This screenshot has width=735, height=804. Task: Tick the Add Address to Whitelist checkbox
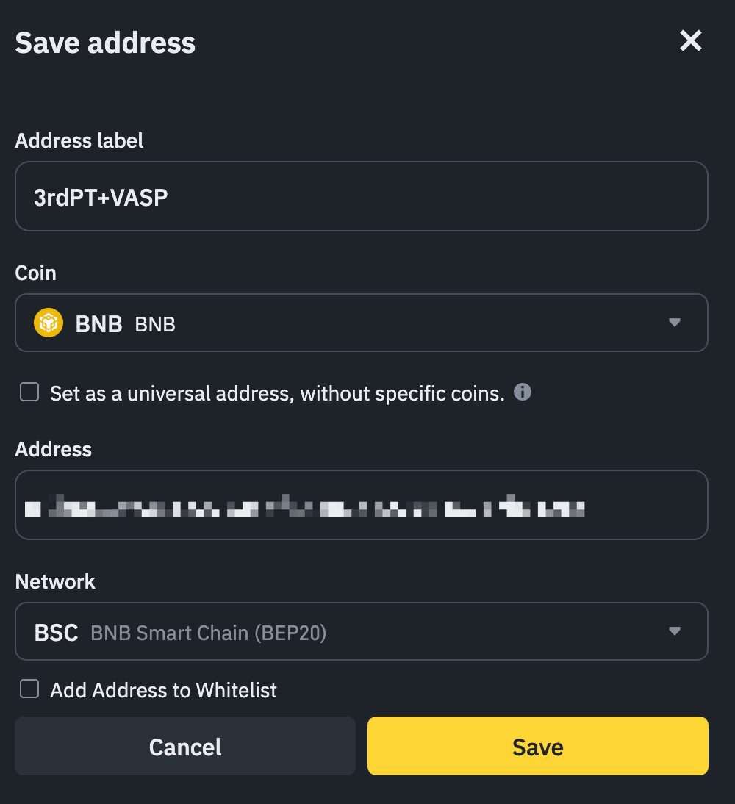point(29,689)
